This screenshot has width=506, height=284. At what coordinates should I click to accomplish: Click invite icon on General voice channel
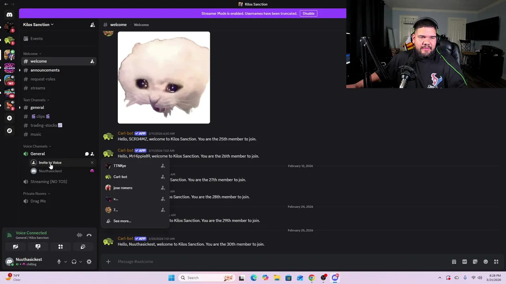[x=92, y=154]
